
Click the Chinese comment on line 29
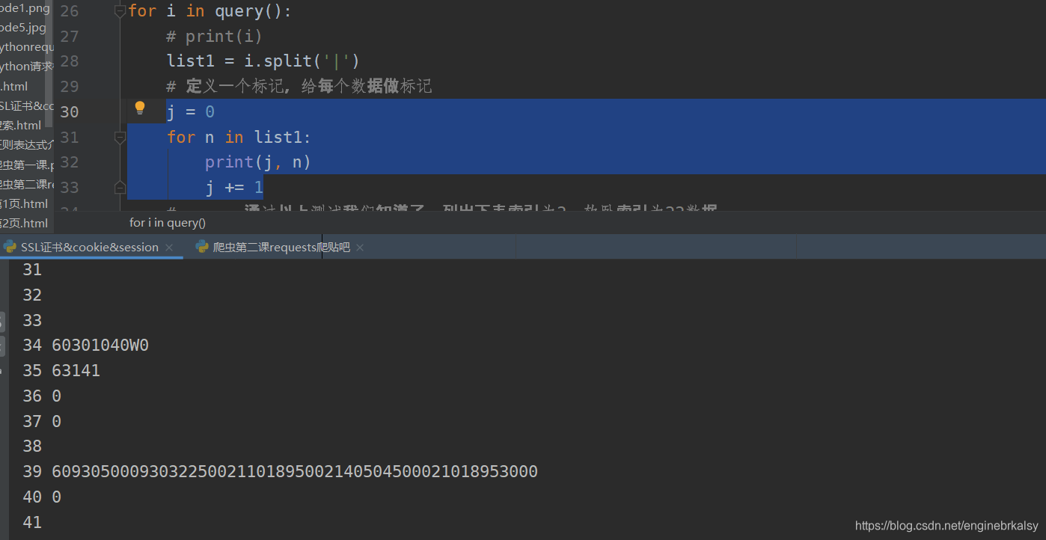(x=299, y=87)
